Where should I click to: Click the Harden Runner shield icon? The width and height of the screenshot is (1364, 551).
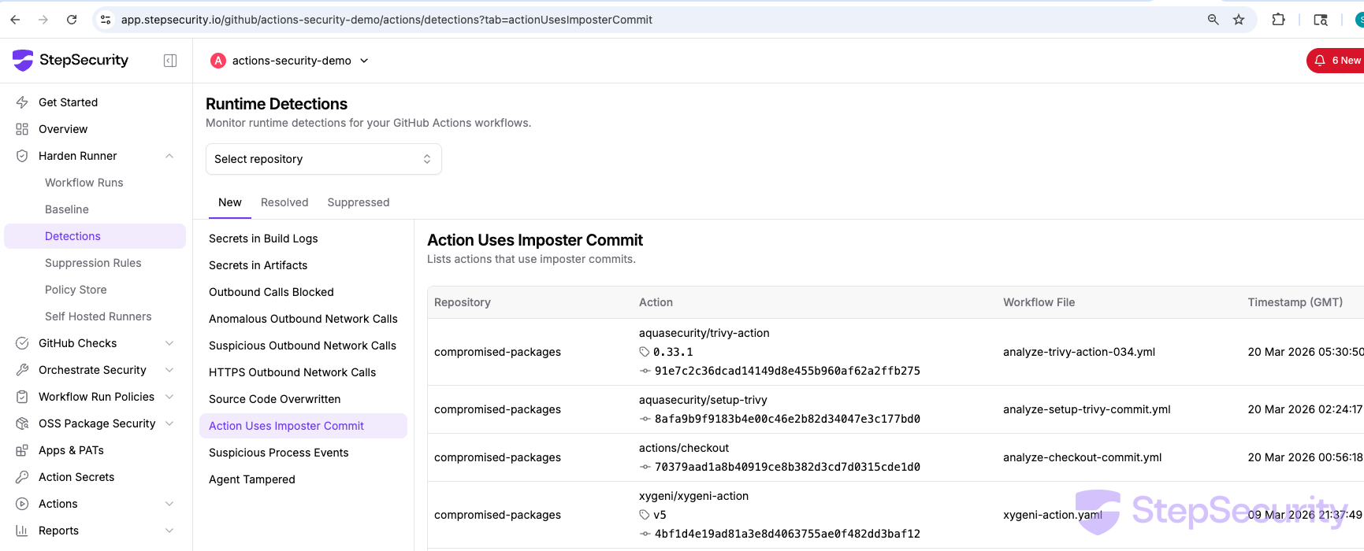[22, 156]
